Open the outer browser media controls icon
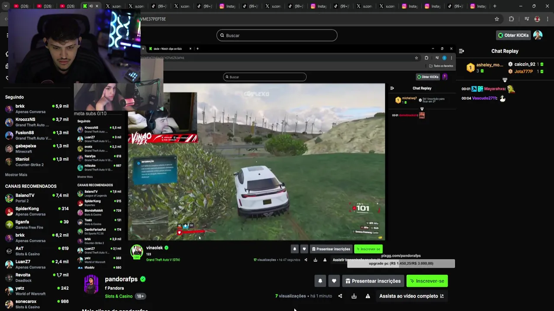 [x=527, y=19]
